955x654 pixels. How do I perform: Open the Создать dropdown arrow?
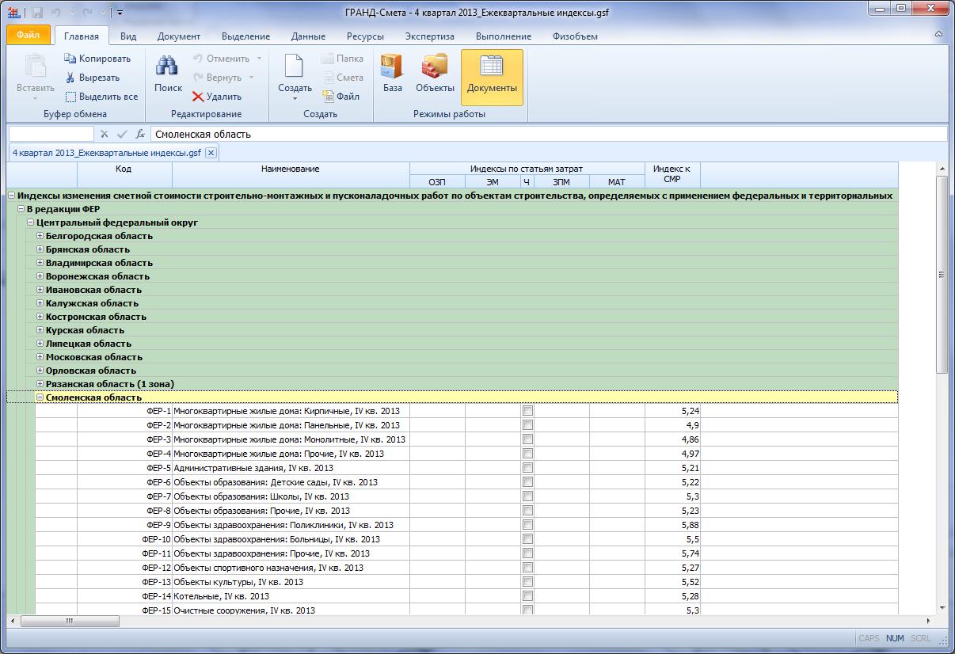click(295, 99)
